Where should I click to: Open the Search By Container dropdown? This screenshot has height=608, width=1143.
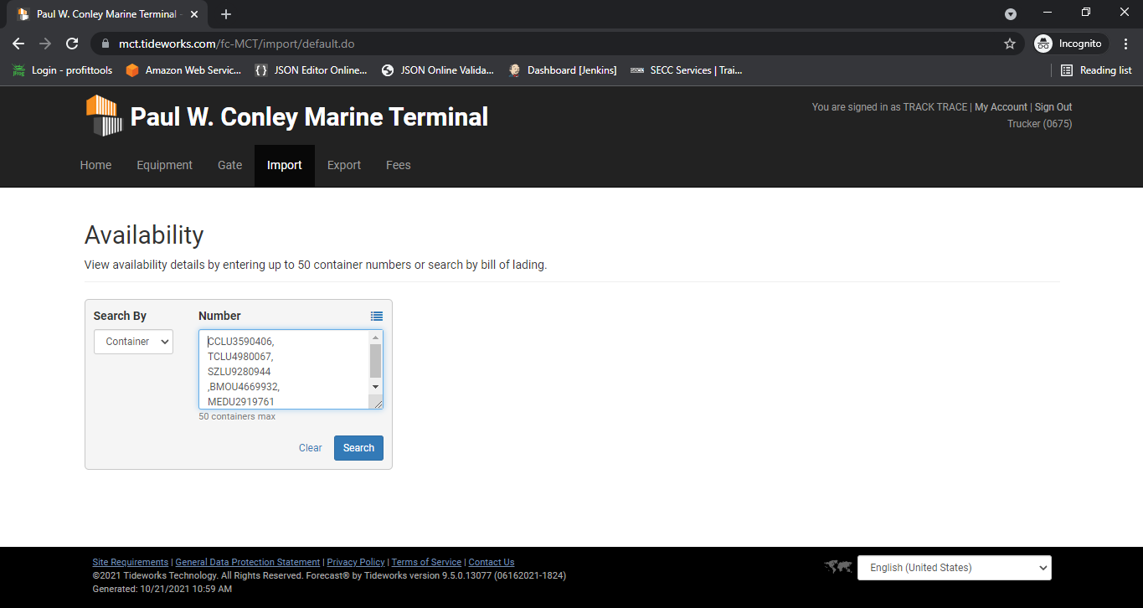coord(133,342)
